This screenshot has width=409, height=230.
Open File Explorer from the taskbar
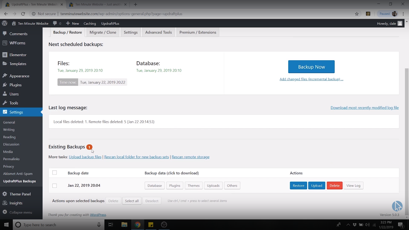[124, 225]
